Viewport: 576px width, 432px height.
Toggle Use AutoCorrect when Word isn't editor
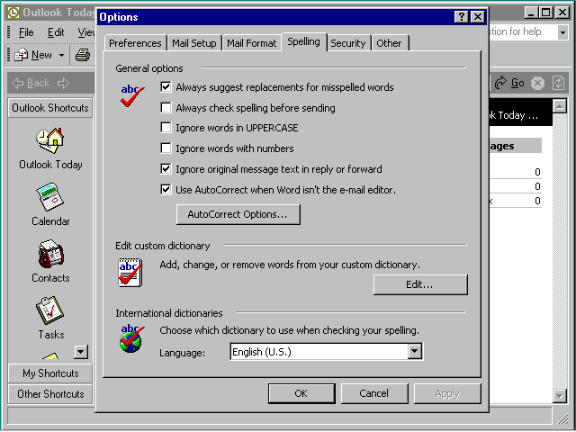click(166, 190)
